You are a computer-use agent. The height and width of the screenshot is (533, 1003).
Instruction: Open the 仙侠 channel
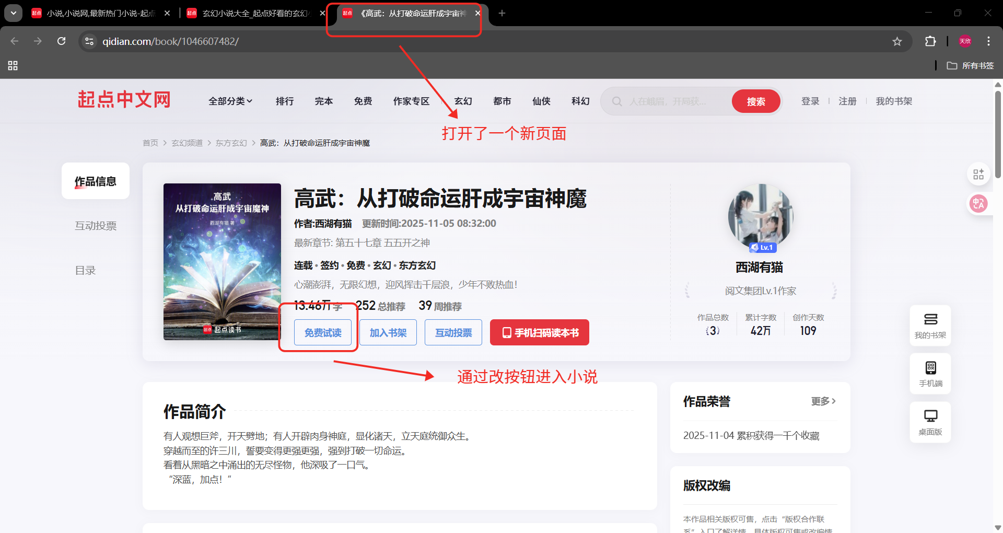pos(541,101)
